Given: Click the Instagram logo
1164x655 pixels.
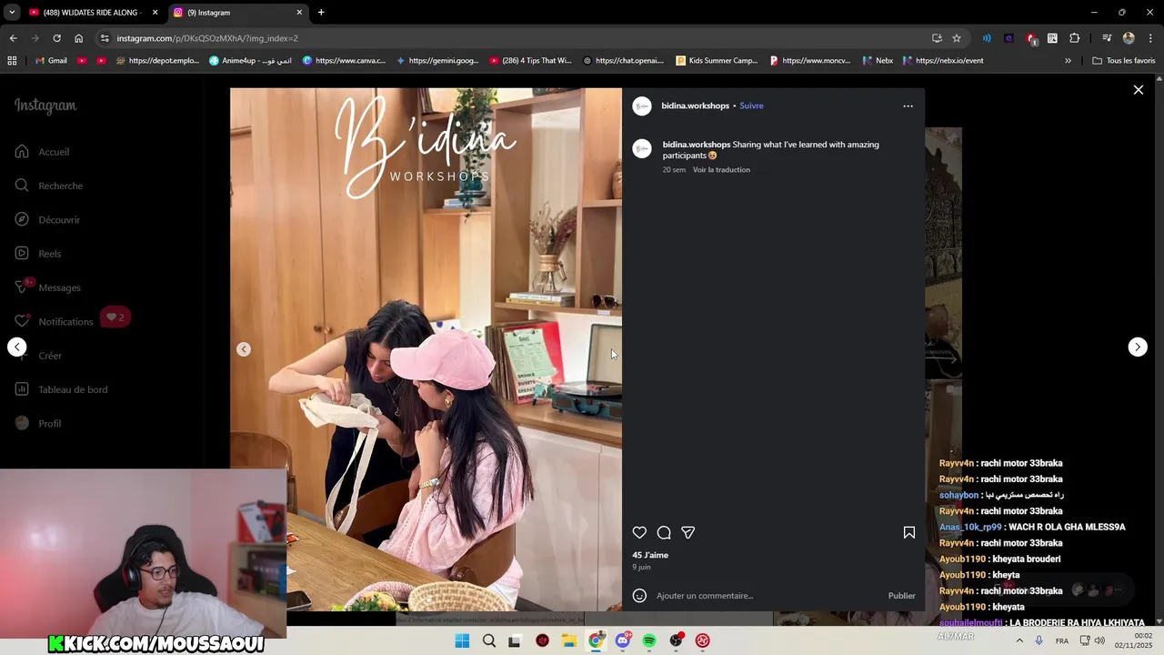Looking at the screenshot, I should [45, 106].
